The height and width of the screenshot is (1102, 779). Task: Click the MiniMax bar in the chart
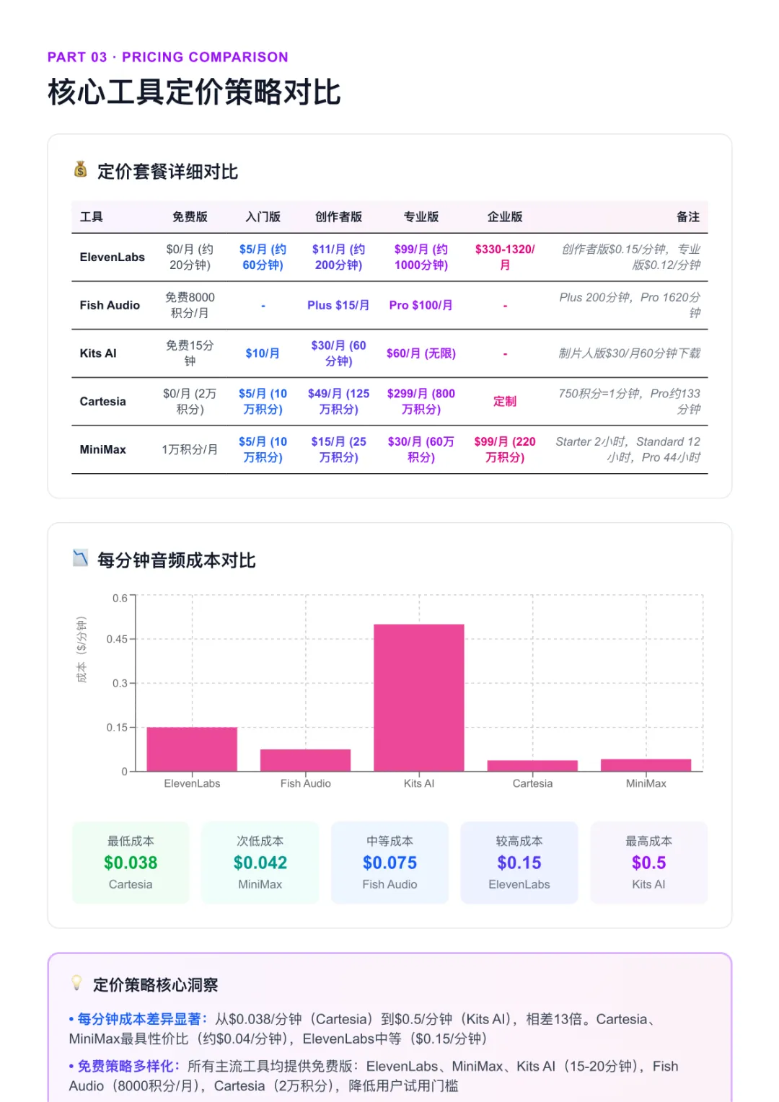pyautogui.click(x=646, y=765)
